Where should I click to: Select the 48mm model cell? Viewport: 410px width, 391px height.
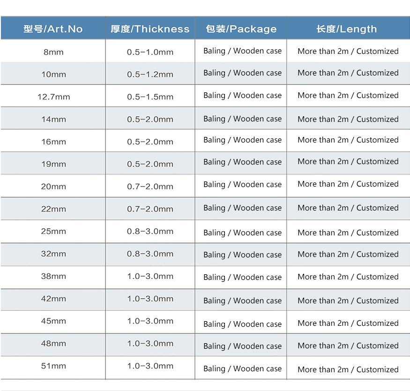[53, 343]
